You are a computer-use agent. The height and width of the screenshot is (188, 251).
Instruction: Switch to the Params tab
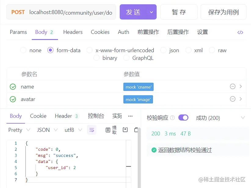tap(18, 32)
